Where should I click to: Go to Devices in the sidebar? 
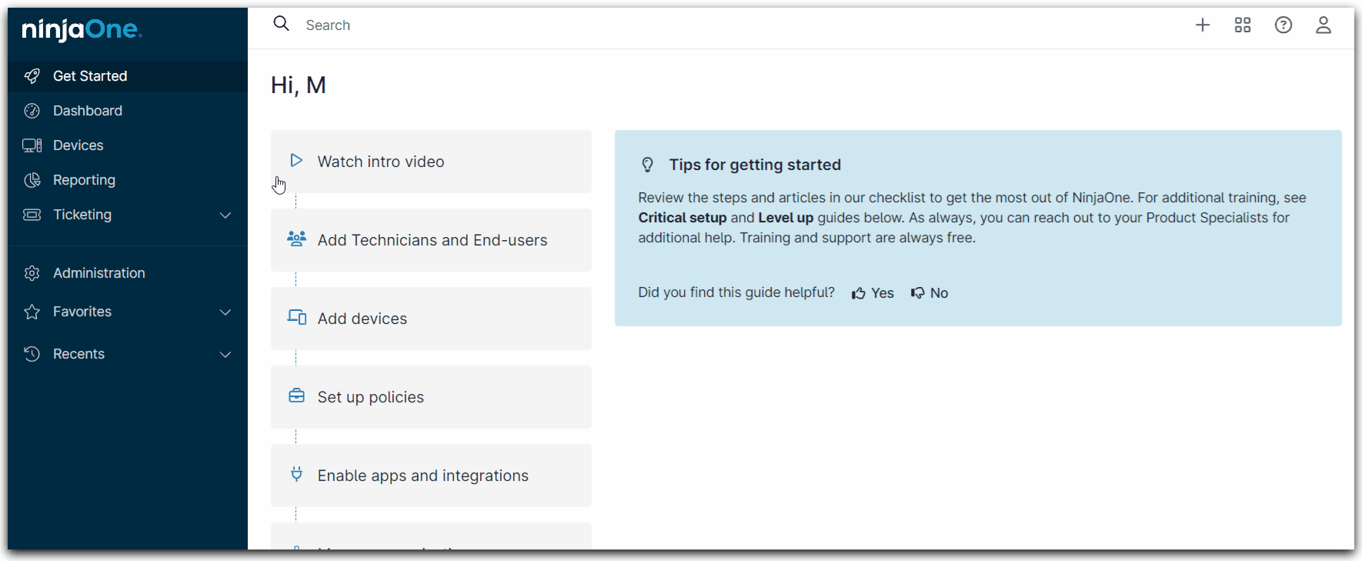click(x=78, y=145)
